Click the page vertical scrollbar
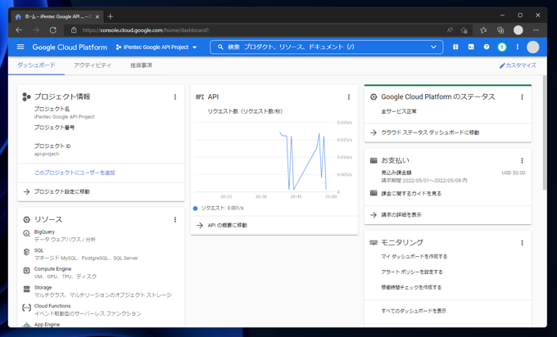 click(x=545, y=133)
